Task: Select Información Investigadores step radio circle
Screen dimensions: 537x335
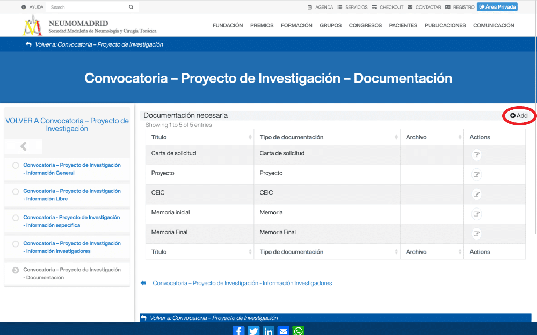Action: (x=16, y=244)
